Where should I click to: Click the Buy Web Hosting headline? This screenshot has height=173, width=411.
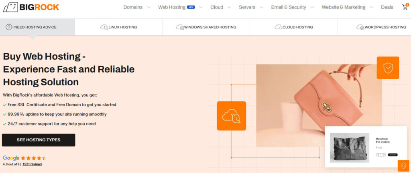69,69
